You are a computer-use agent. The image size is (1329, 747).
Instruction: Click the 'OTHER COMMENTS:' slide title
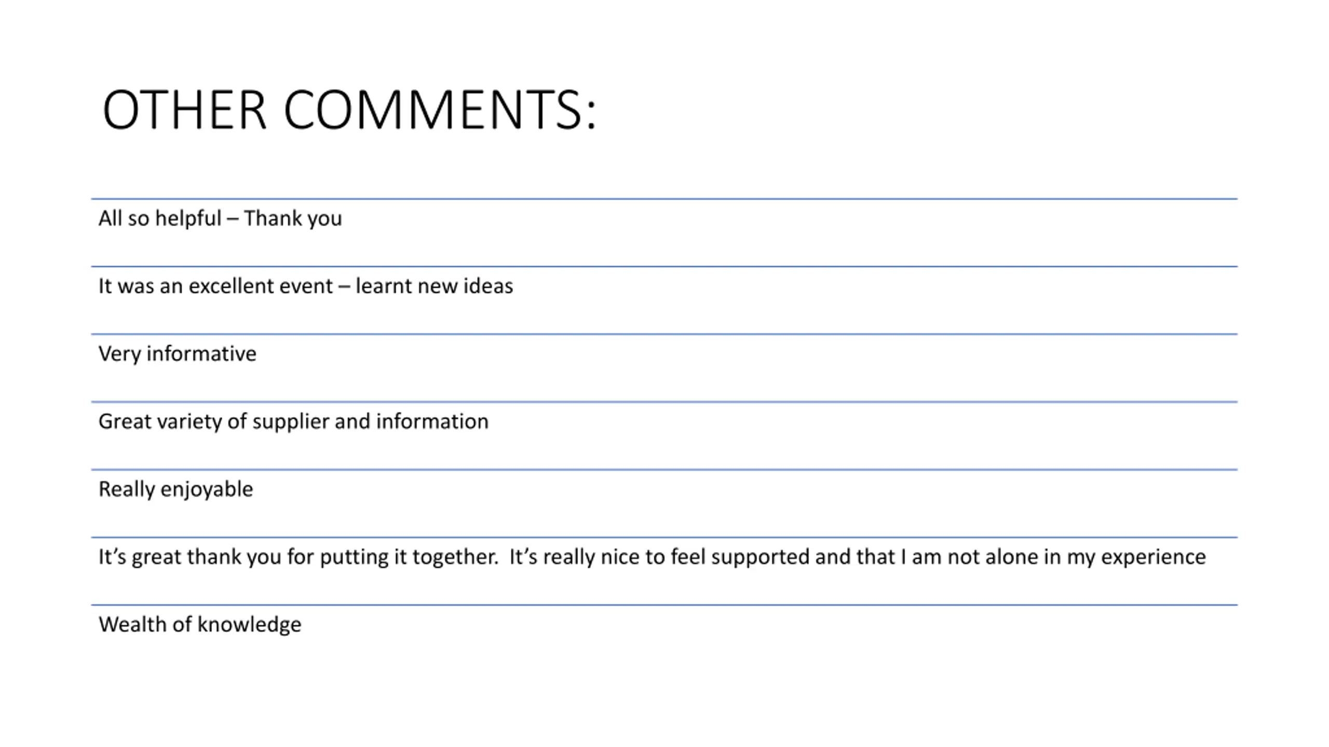(349, 110)
